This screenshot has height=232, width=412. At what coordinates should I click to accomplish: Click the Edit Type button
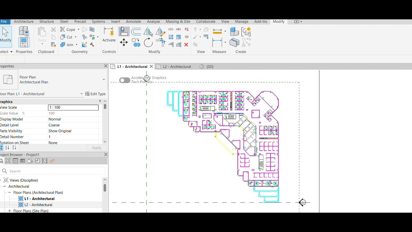click(x=95, y=94)
